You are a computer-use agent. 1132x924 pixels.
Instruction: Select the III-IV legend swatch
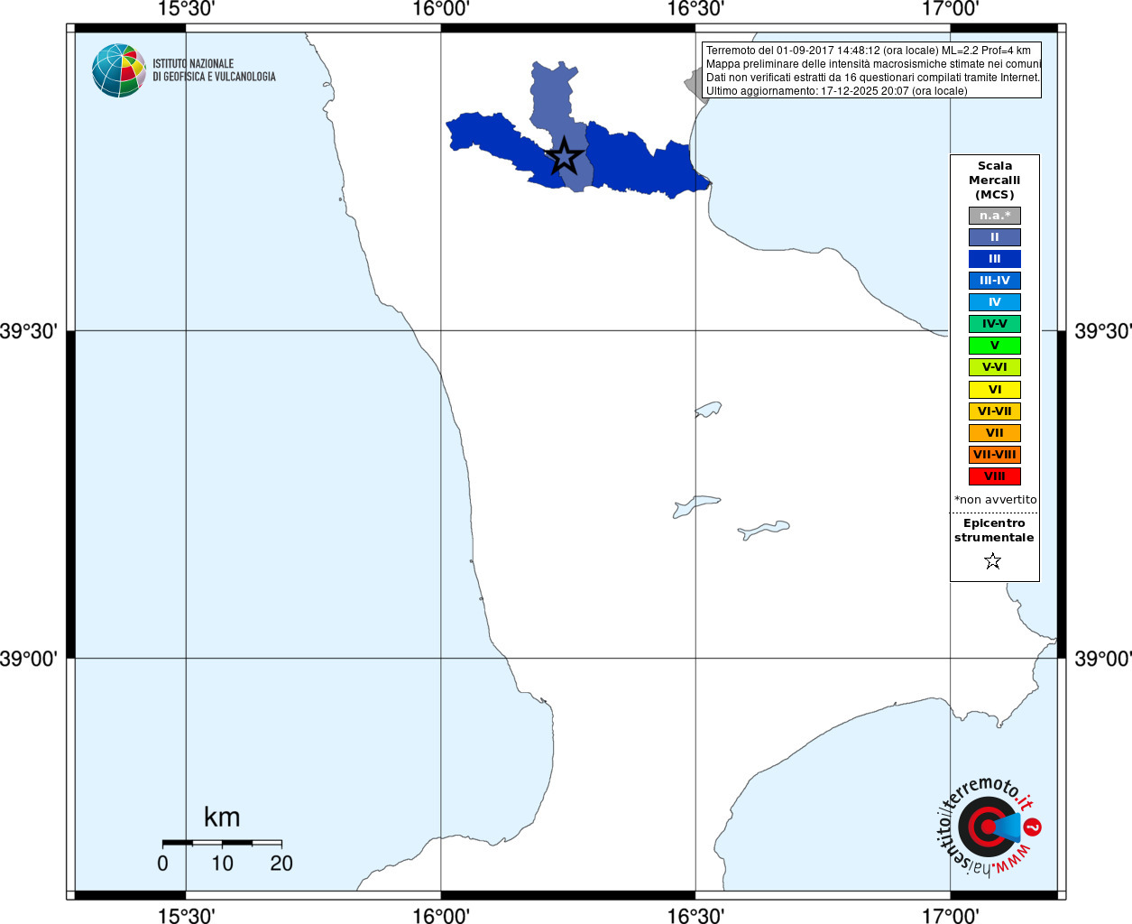click(x=995, y=281)
